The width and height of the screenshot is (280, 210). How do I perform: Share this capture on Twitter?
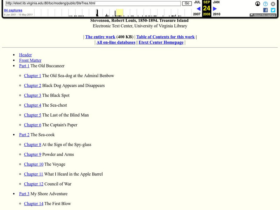[x=273, y=10]
